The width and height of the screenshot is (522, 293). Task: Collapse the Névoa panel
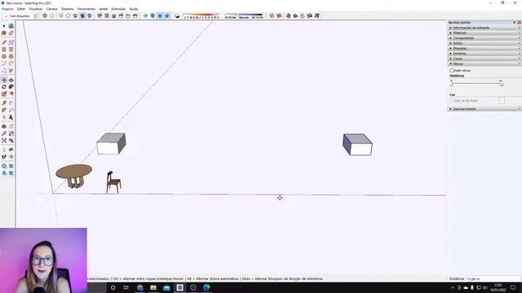484,63
